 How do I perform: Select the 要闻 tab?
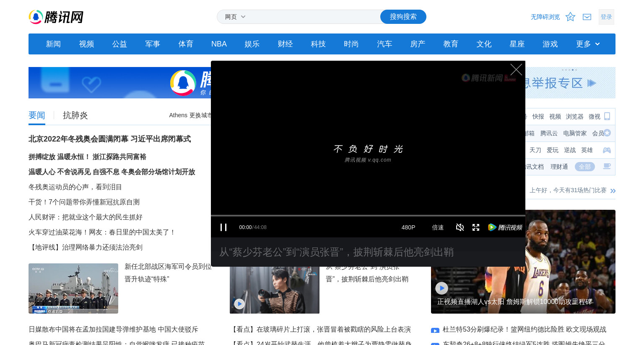click(37, 115)
